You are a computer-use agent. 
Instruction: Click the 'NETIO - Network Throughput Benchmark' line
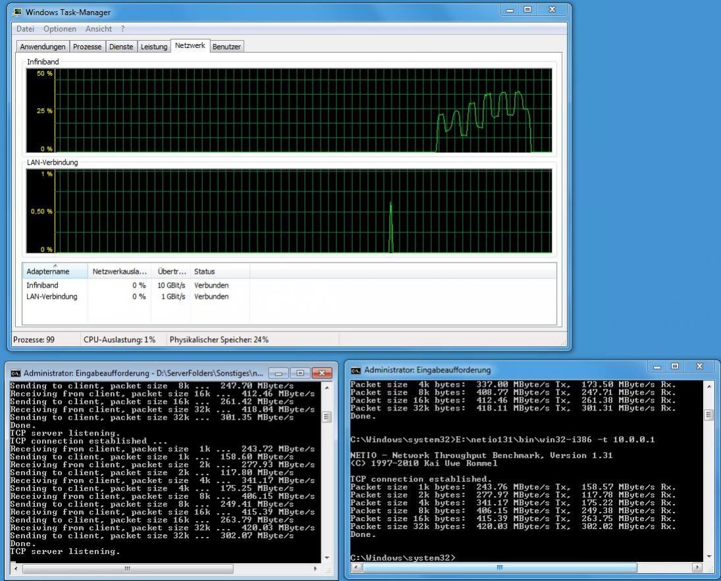click(x=481, y=455)
